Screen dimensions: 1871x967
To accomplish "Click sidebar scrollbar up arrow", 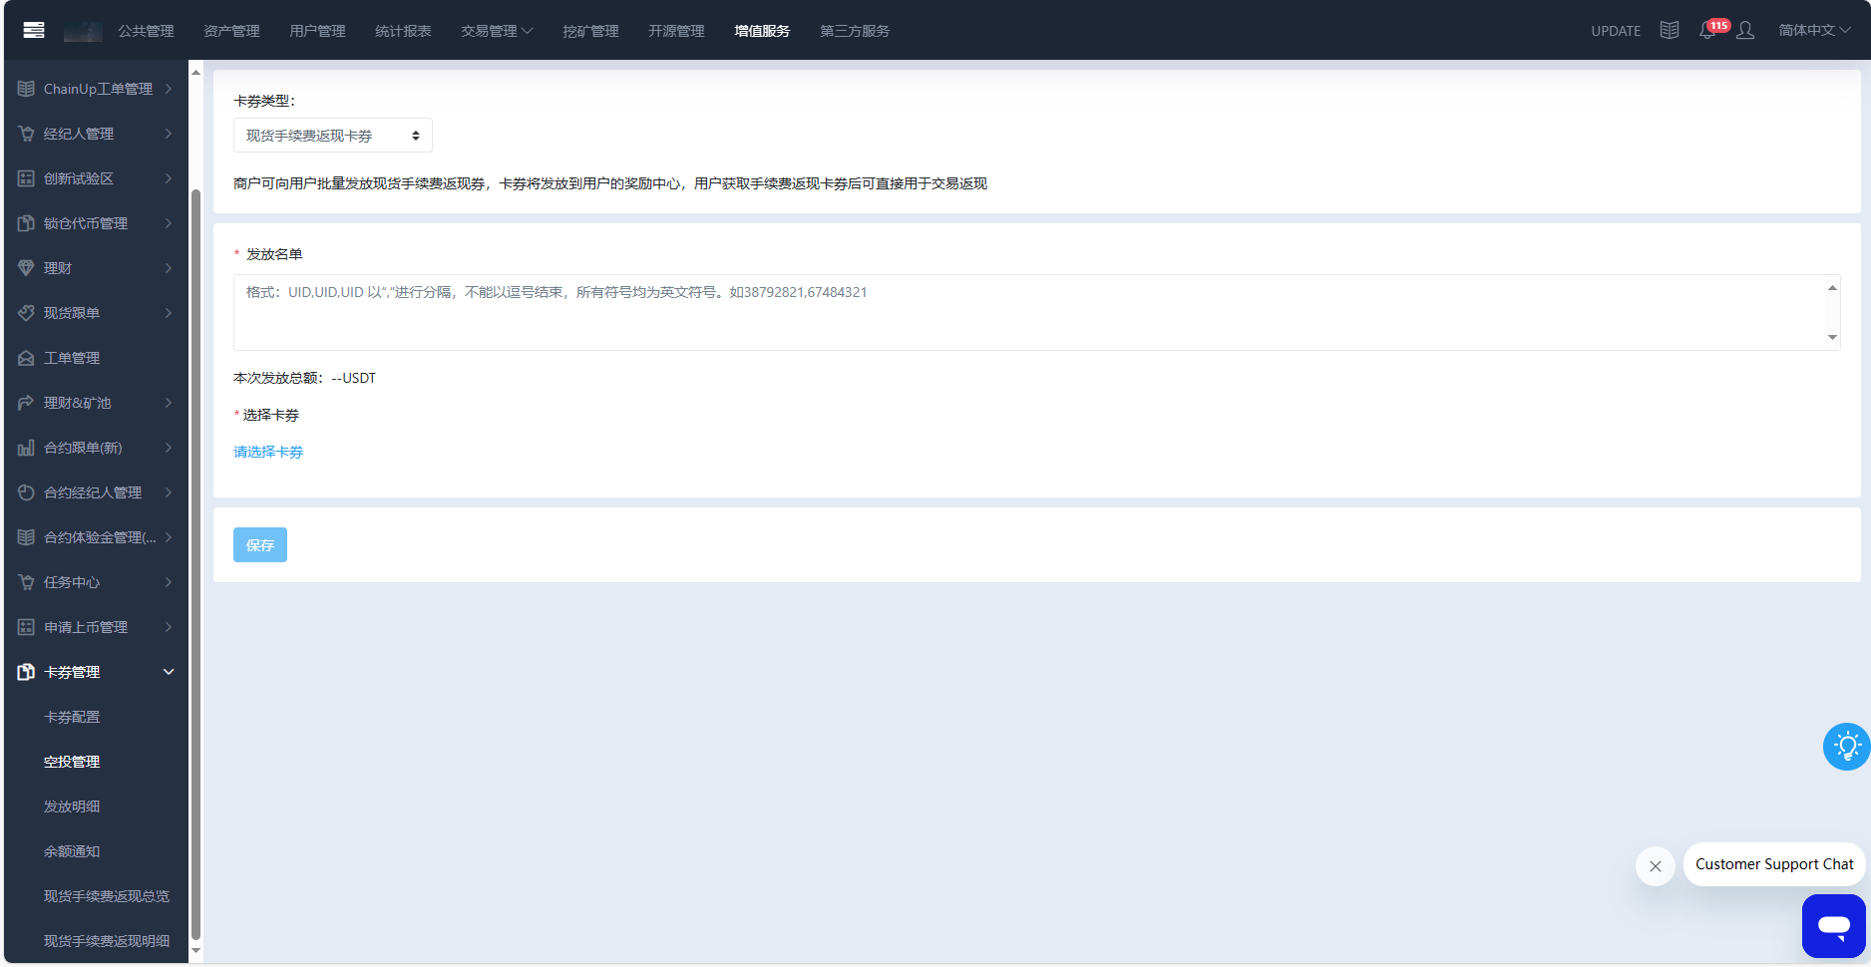I will [x=195, y=73].
